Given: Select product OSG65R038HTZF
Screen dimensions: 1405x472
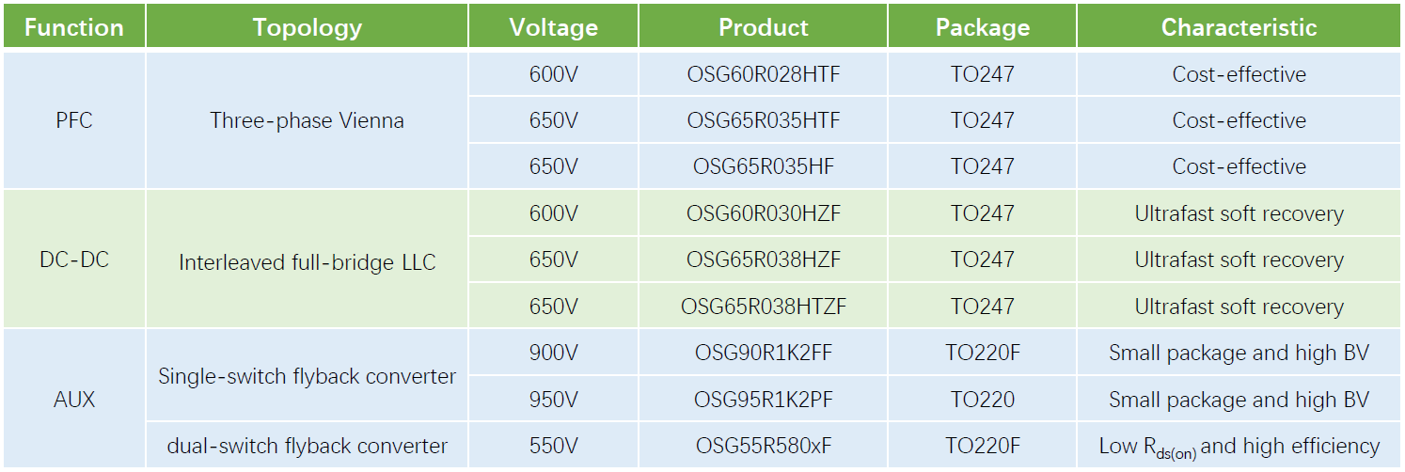Looking at the screenshot, I should 763,307.
